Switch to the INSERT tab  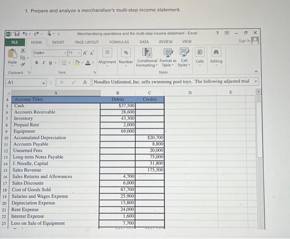[58, 42]
